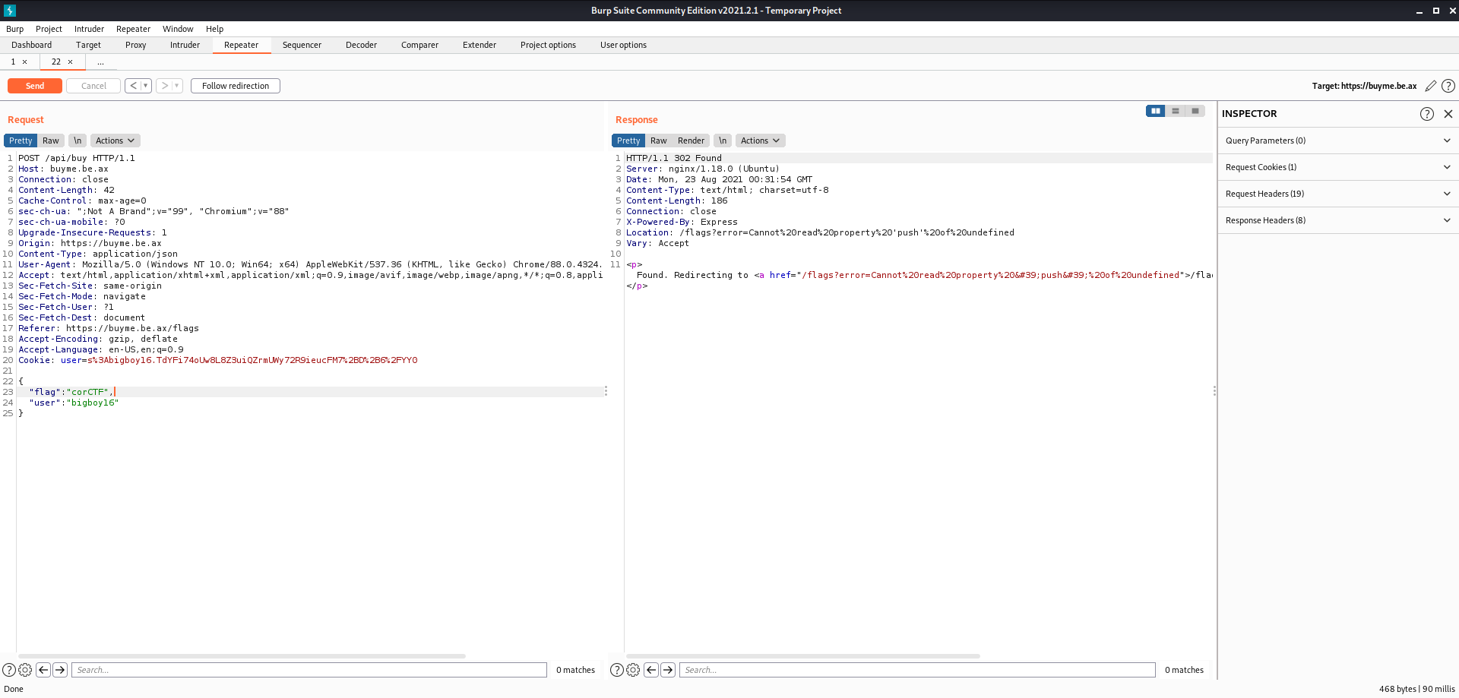Screen dimensions: 1459x698
Task: Go to next request in history
Action: pyautogui.click(x=164, y=86)
